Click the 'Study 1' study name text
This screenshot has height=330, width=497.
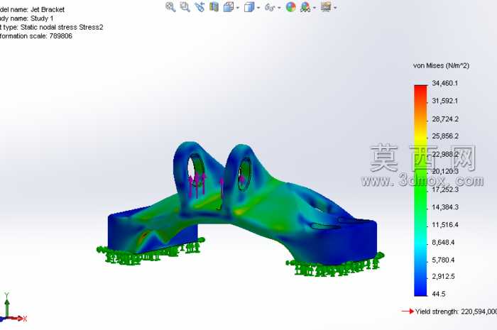(42, 18)
